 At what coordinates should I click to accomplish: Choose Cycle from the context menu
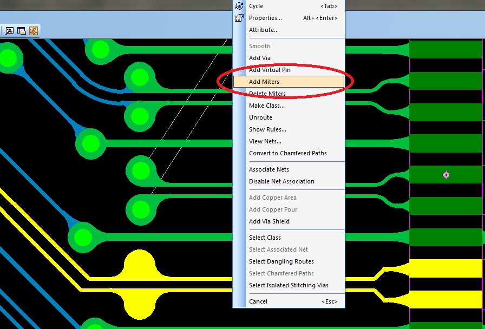point(289,6)
